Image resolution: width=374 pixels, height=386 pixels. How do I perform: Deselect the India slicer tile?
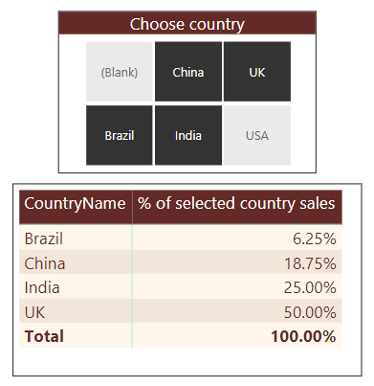pos(188,135)
